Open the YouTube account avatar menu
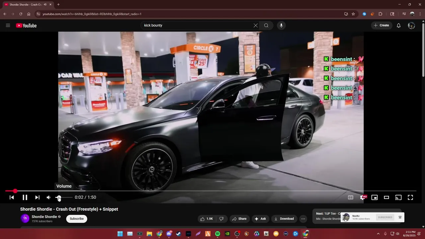Image resolution: width=425 pixels, height=239 pixels. coord(411,26)
